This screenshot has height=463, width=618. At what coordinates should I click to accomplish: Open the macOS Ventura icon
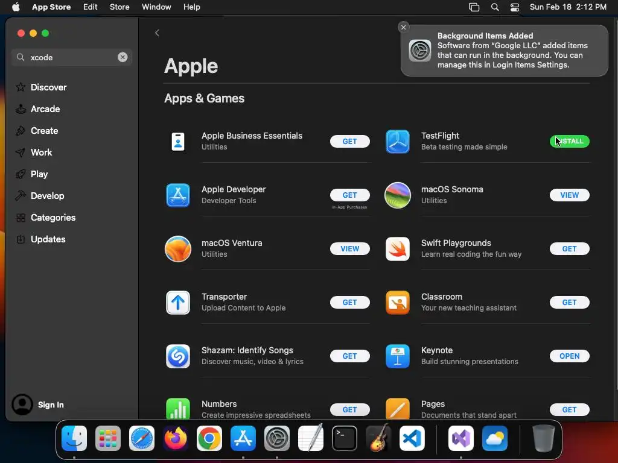click(x=178, y=249)
